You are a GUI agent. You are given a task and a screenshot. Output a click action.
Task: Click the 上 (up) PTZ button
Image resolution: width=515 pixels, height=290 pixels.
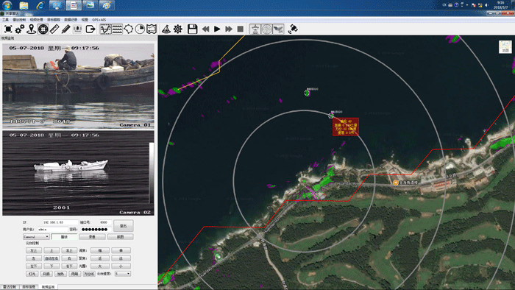point(51,250)
